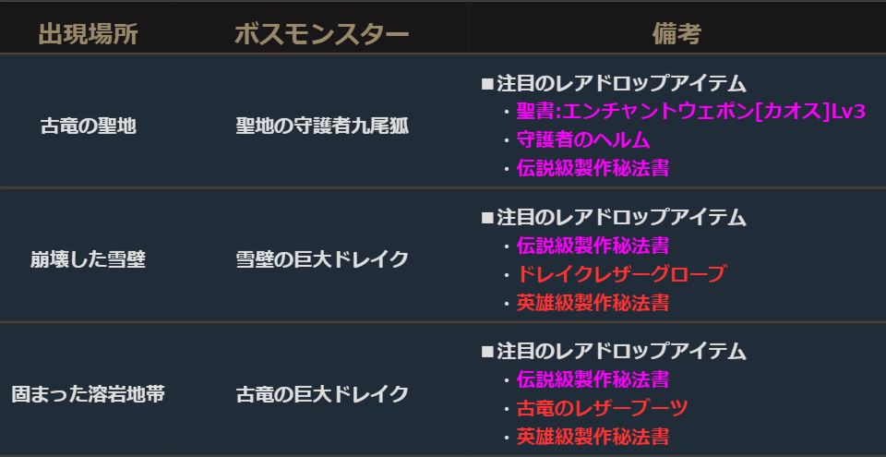Viewport: 886px width, 457px height.
Task: Click the 出現場所 column header
Action: coord(88,35)
